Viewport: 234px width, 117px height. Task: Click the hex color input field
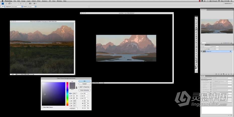pyautogui.click(x=74, y=108)
